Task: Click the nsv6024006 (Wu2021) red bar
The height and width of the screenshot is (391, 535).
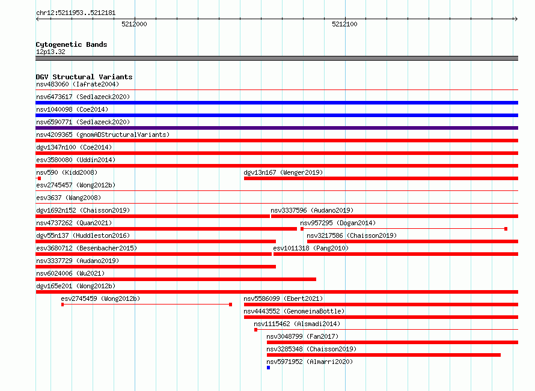Action: tap(176, 279)
